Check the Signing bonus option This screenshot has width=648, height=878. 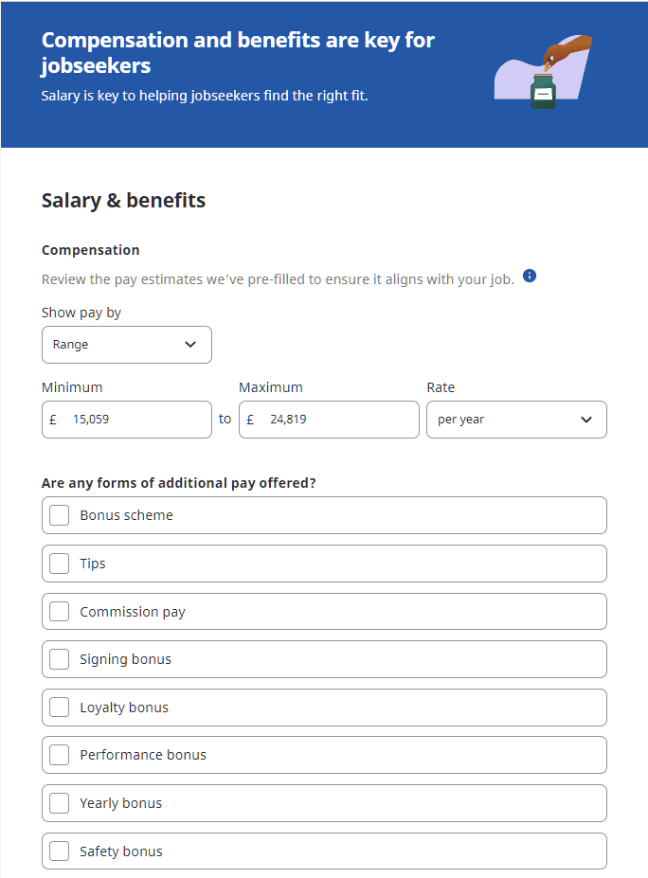[60, 659]
